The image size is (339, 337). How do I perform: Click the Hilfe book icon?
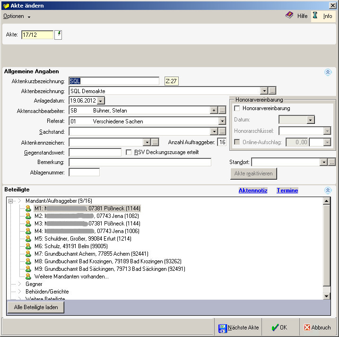(289, 16)
